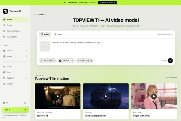Click Continue in studio banner button
Image resolution: width=181 pixels, height=121 pixels.
pyautogui.click(x=107, y=2)
